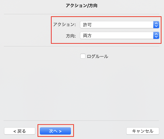Click the down chevron in the 方向 selector
Screen dimensions: 164x139
coord(156,37)
